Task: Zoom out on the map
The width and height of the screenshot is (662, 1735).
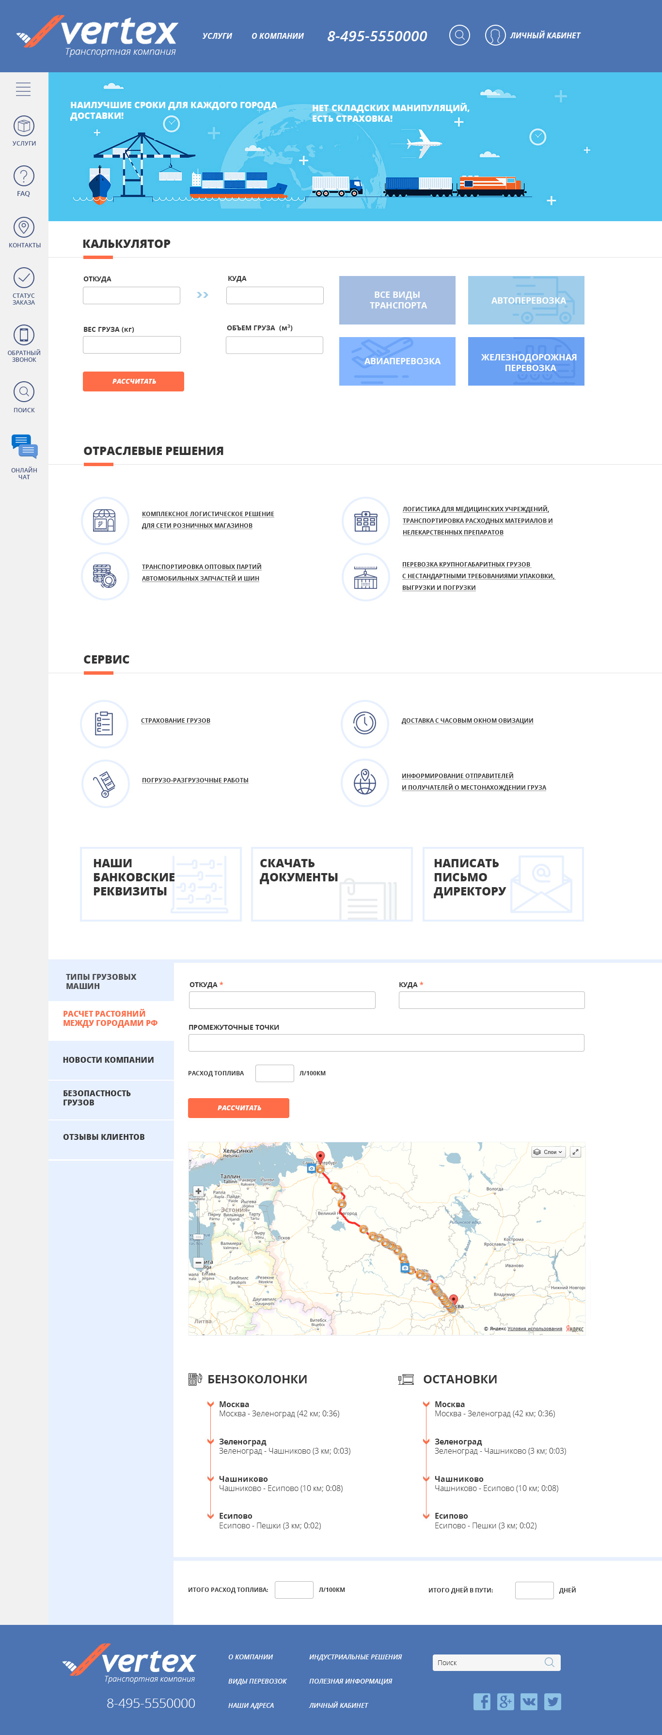Action: [x=198, y=1262]
